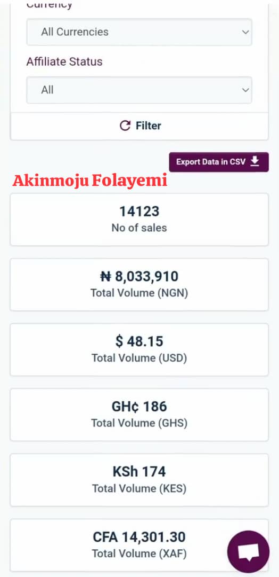
Task: Click the chevron arrow of Affiliate Status dropdown
Action: (x=245, y=90)
